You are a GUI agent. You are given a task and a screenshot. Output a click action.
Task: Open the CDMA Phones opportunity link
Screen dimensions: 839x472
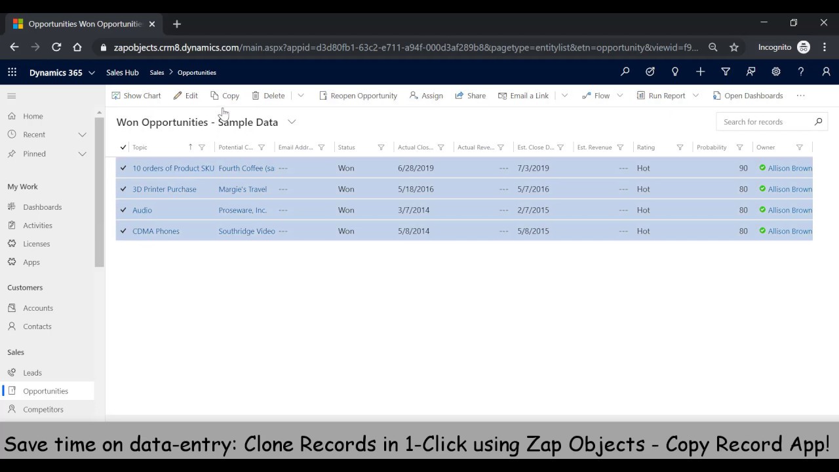point(155,231)
